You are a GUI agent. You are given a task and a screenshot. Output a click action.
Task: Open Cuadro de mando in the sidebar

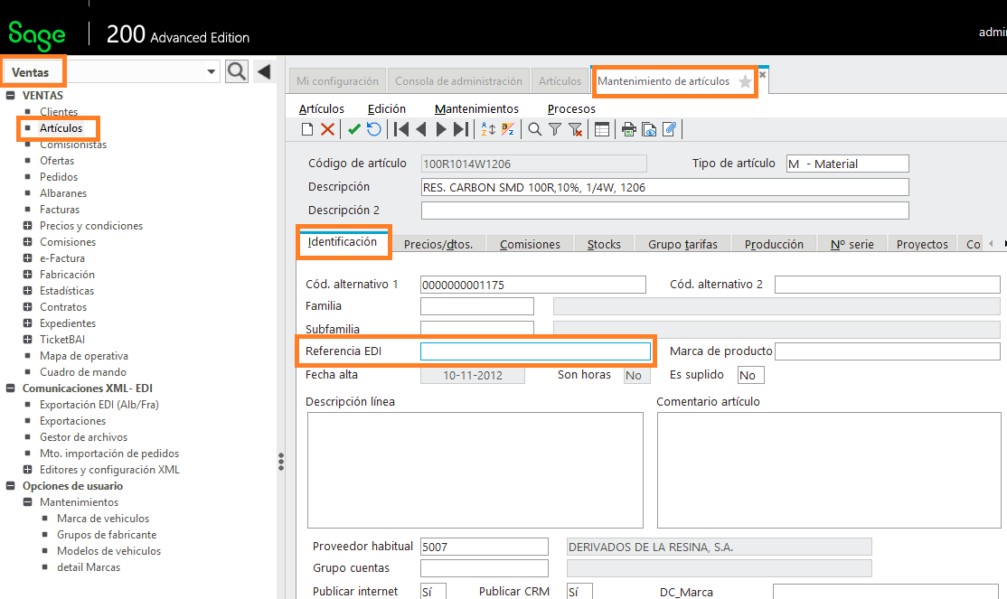[83, 372]
